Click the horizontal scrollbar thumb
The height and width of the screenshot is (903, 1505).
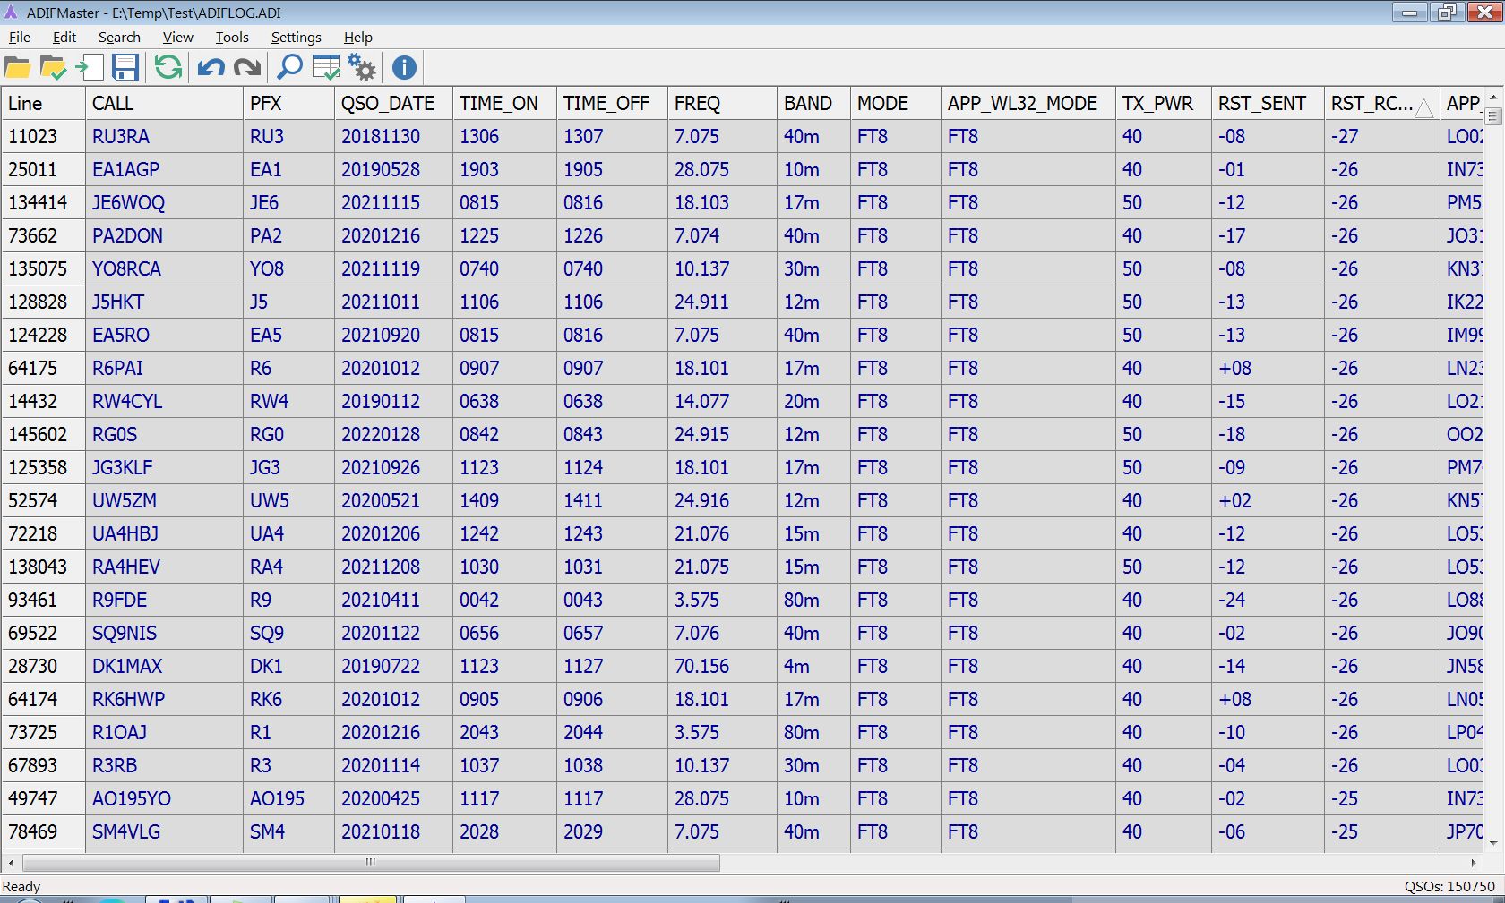[x=371, y=863]
